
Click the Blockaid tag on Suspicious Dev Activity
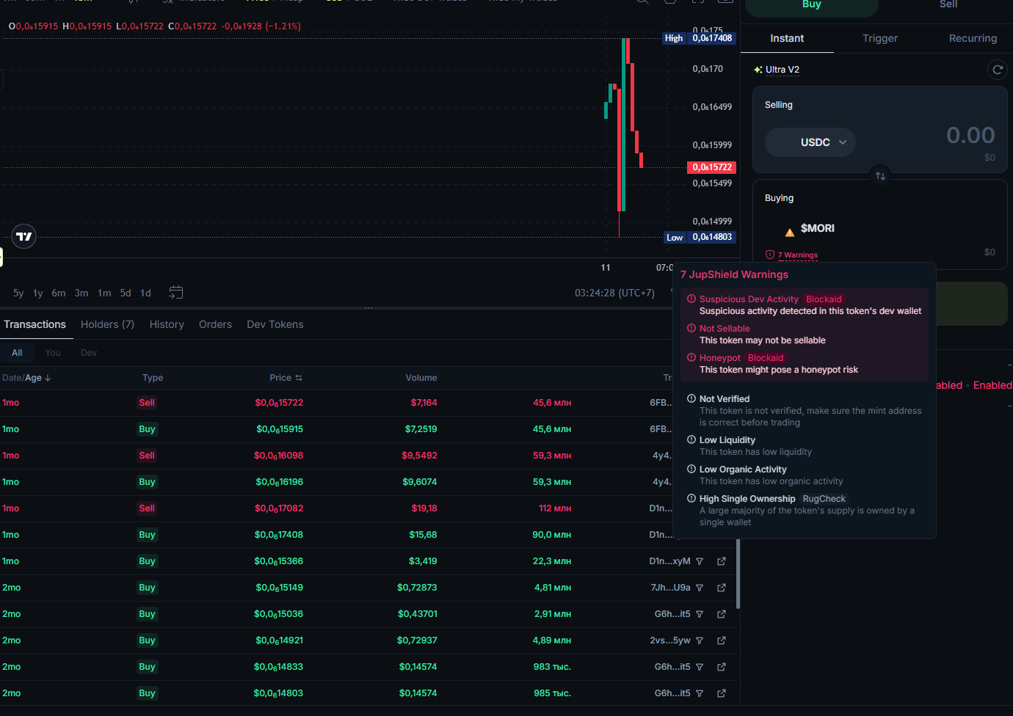click(824, 299)
